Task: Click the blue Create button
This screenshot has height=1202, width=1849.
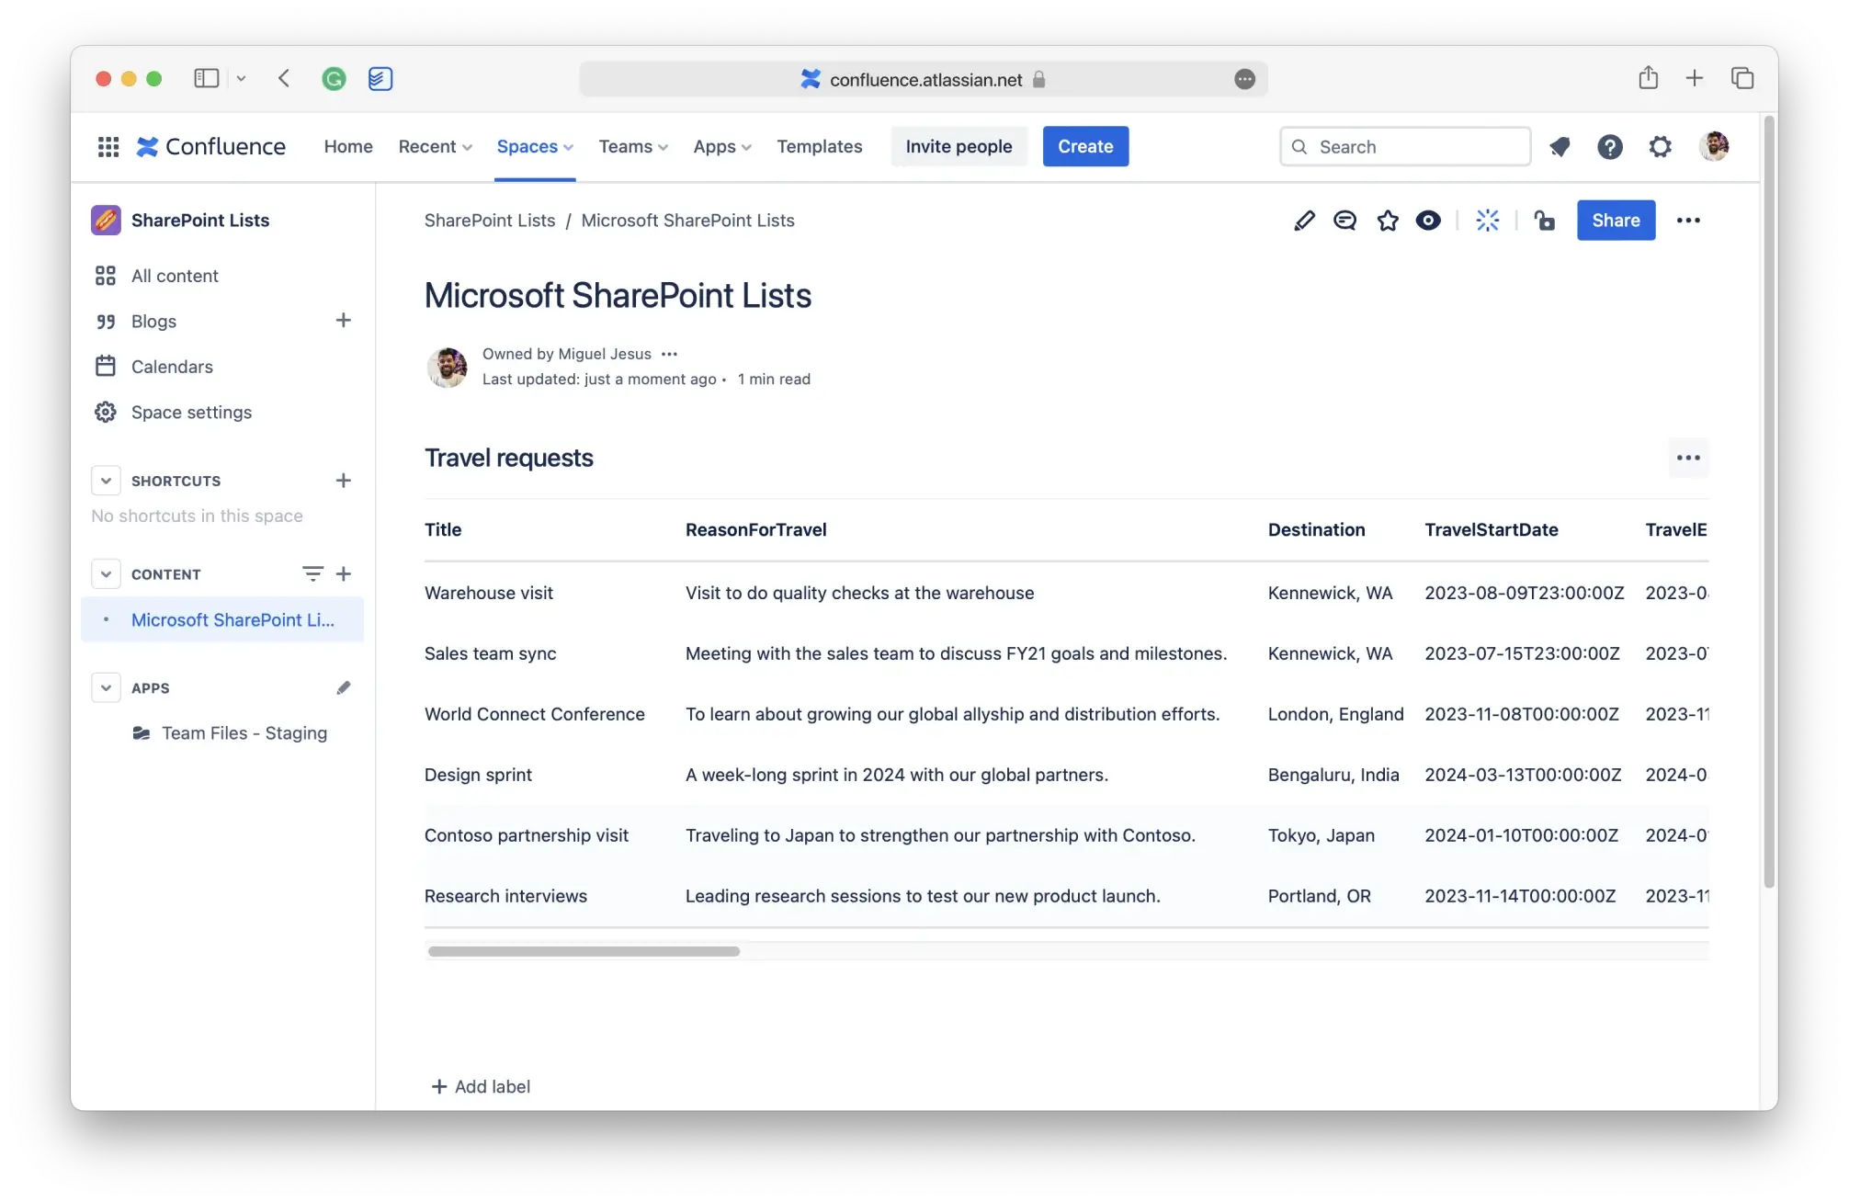Action: 1085,147
